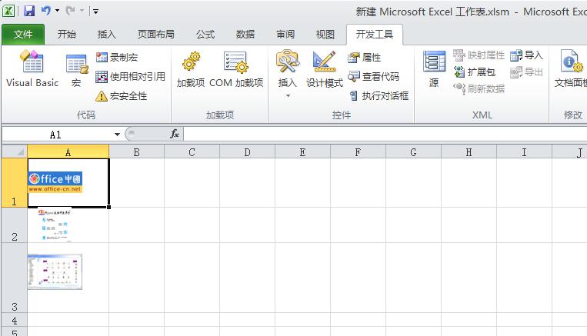Select the picture in cell A2
This screenshot has width=587, height=336.
click(x=55, y=225)
